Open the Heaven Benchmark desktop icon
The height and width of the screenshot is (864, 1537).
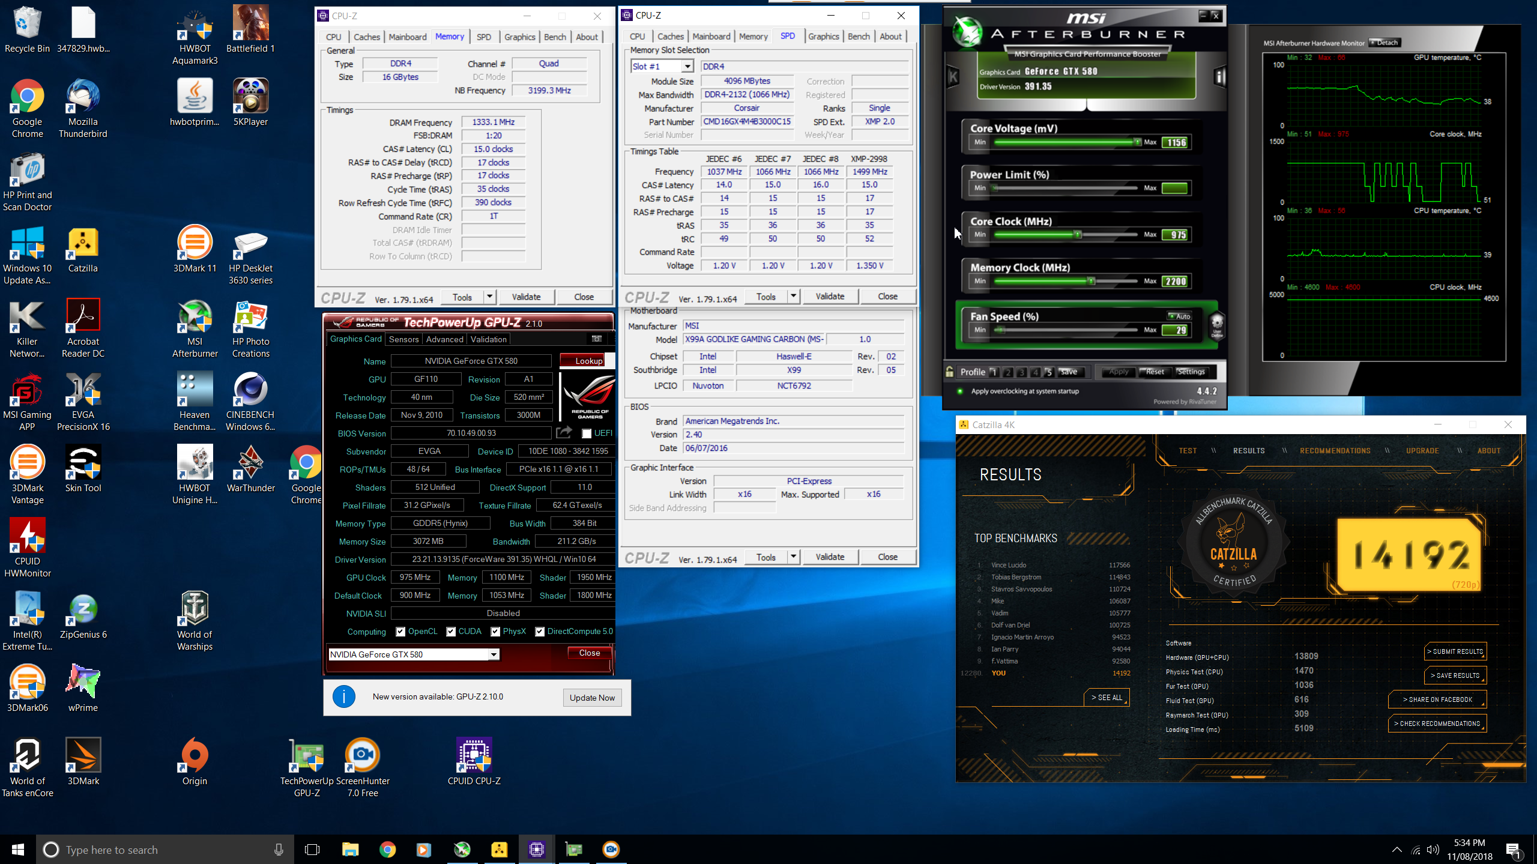[195, 402]
